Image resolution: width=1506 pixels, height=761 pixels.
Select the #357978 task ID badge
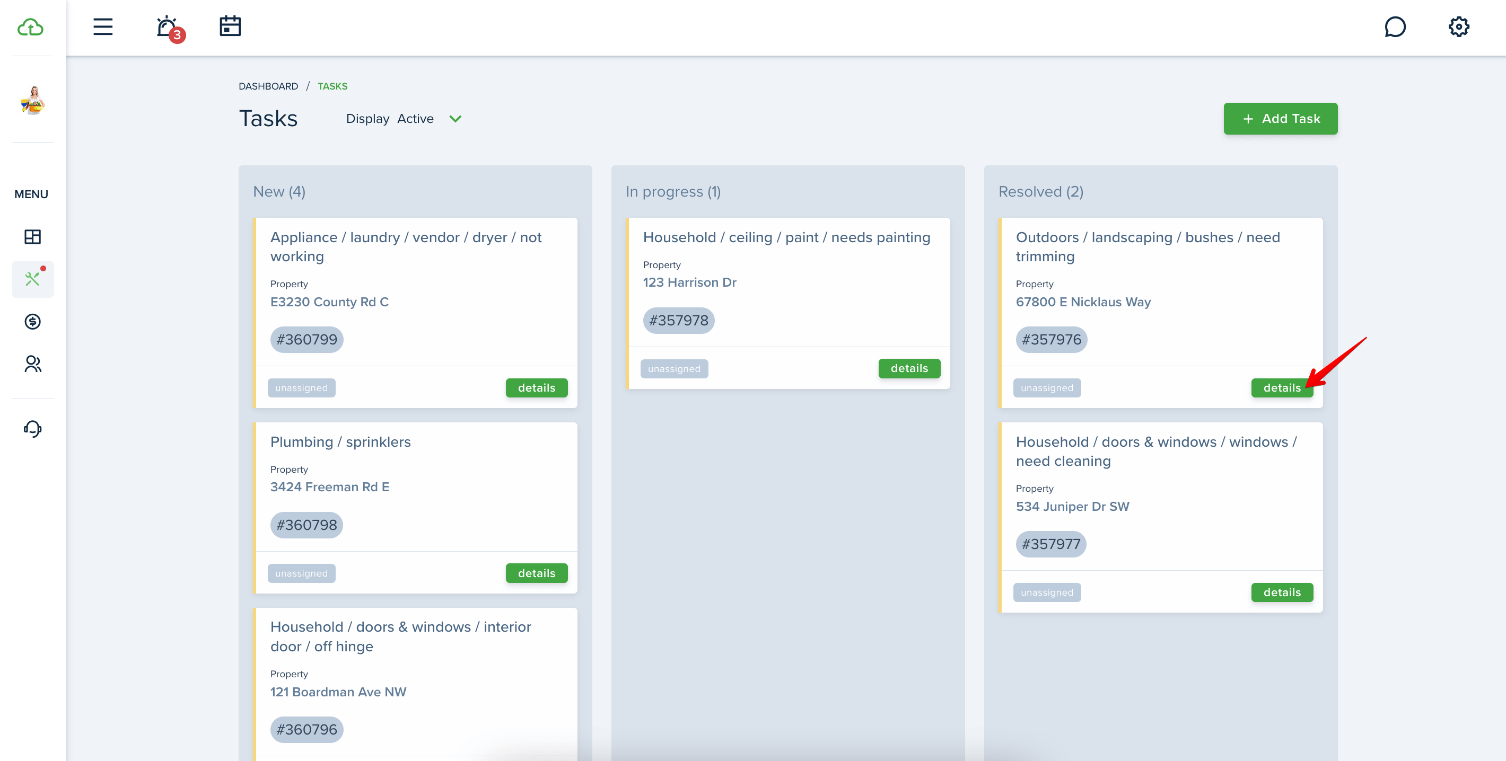[x=679, y=321]
